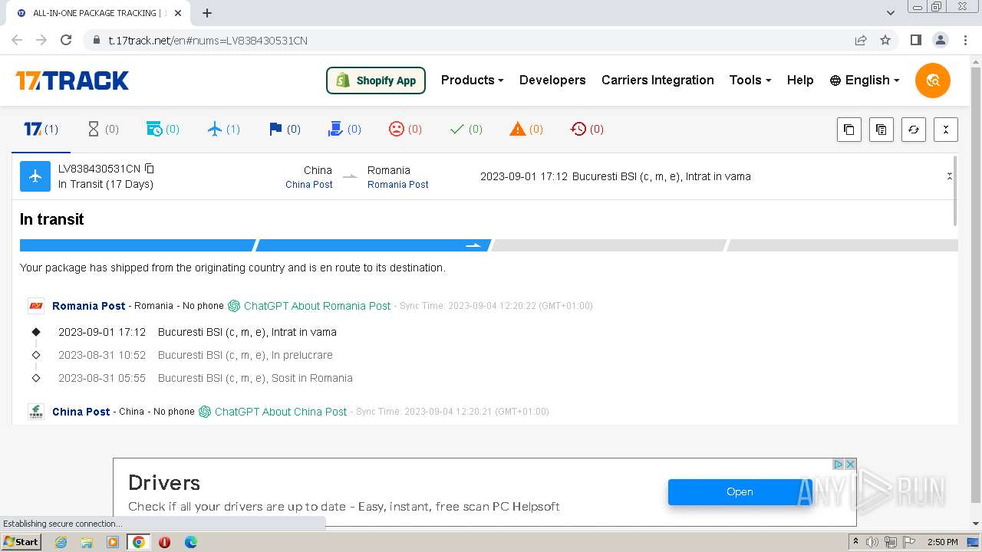The image size is (982, 552).
Task: Open the AdChoices info icon
Action: coord(839,464)
